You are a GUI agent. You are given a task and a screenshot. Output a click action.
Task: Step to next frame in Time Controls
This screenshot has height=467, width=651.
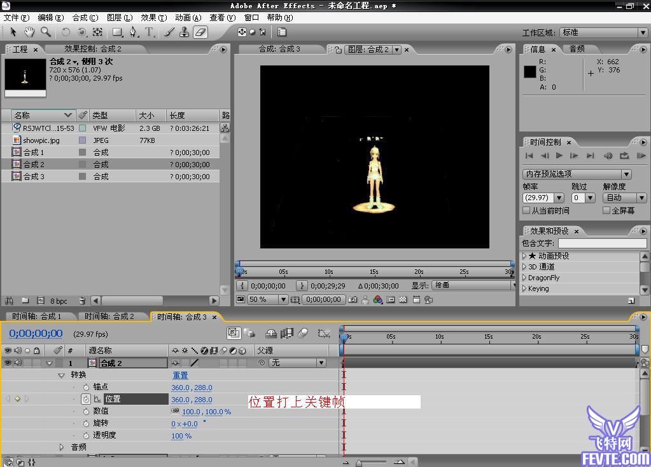[574, 156]
